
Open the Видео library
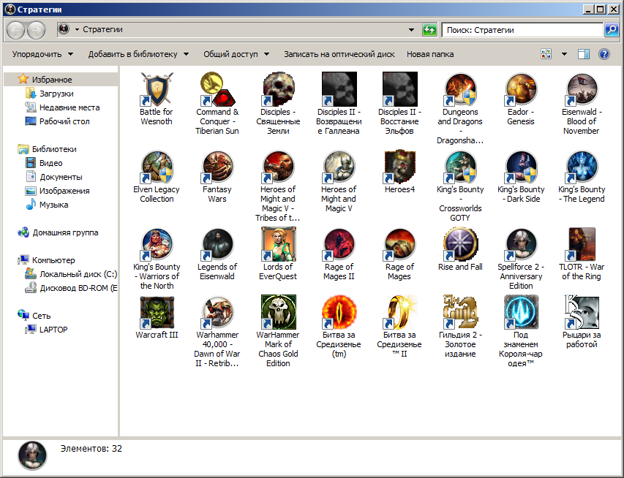pyautogui.click(x=44, y=163)
